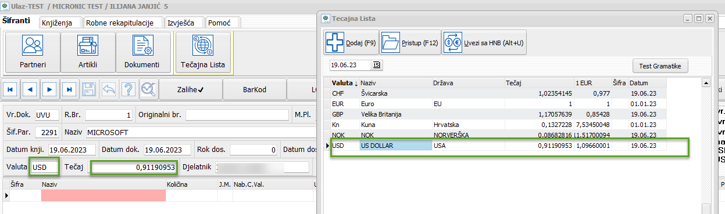Go to last record in navigator

(70, 89)
